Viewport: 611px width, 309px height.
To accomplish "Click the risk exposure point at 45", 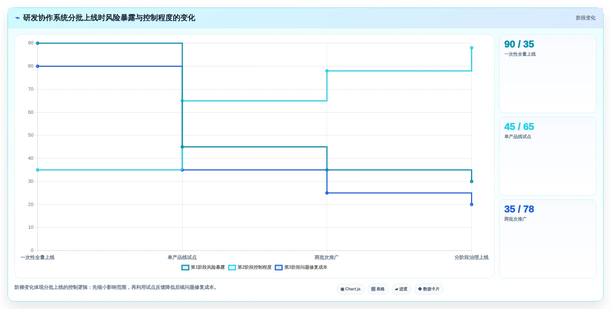I will click(x=182, y=147).
